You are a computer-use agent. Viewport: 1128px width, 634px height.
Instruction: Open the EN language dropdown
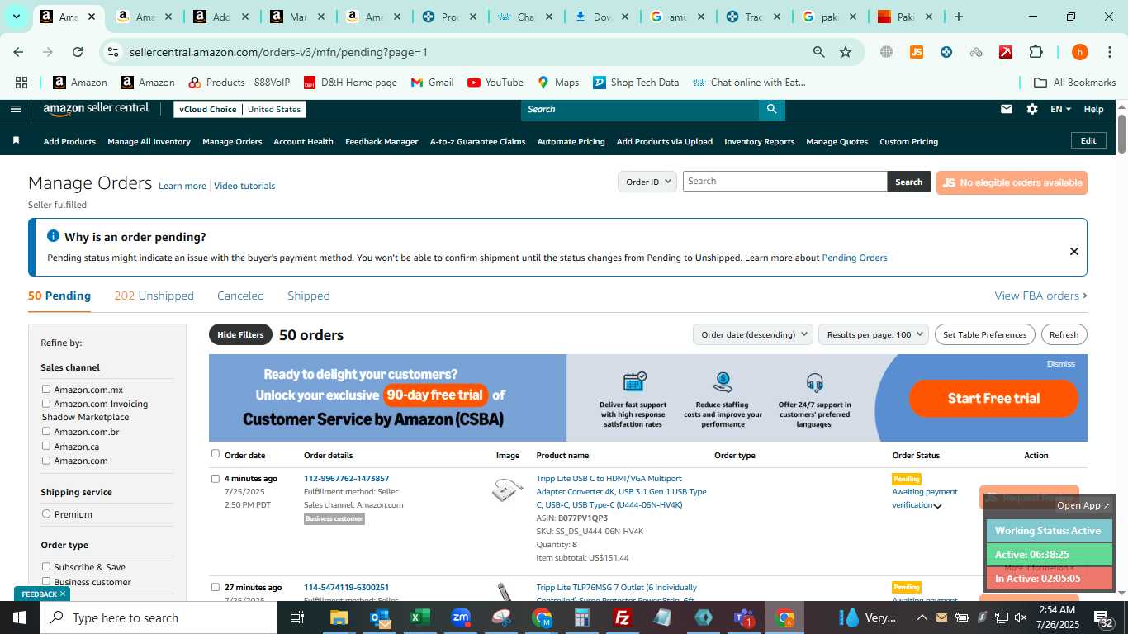[x=1060, y=109]
